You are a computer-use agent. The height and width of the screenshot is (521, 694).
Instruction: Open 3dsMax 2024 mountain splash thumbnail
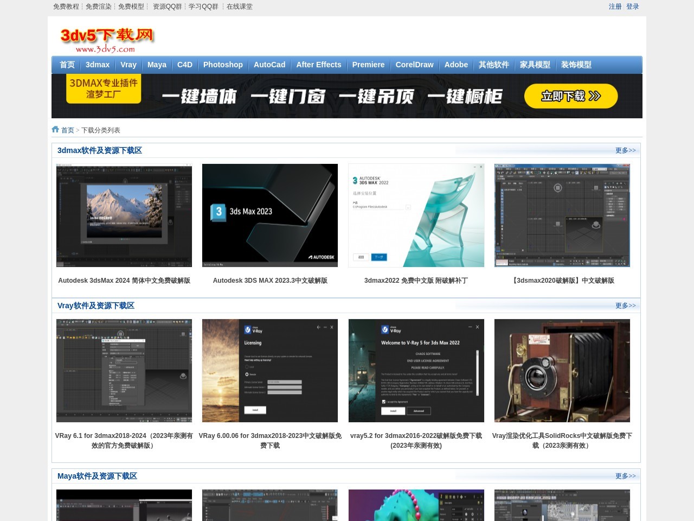click(124, 215)
